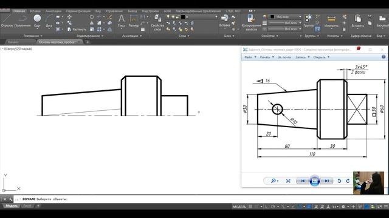This screenshot has width=389, height=218.
Task: Toggle the layer on/off lightbulb icon
Action: tap(168, 17)
